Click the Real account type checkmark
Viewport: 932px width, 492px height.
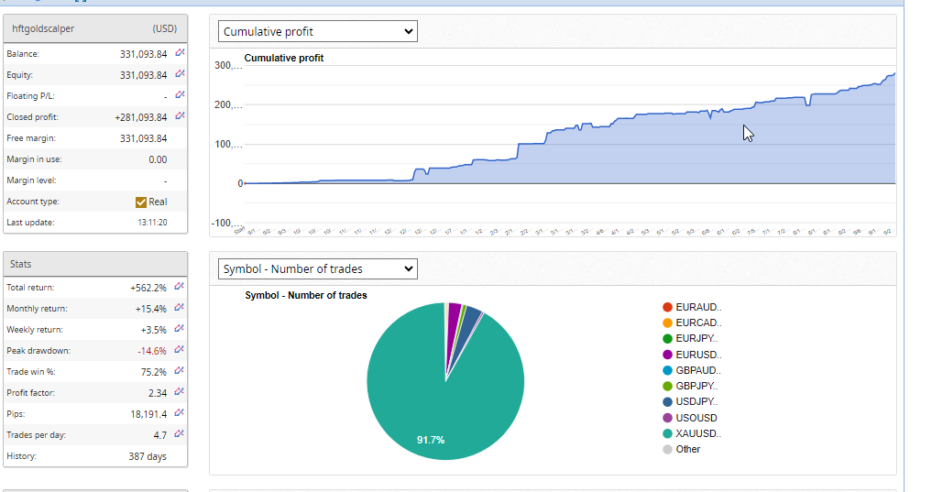tap(141, 202)
